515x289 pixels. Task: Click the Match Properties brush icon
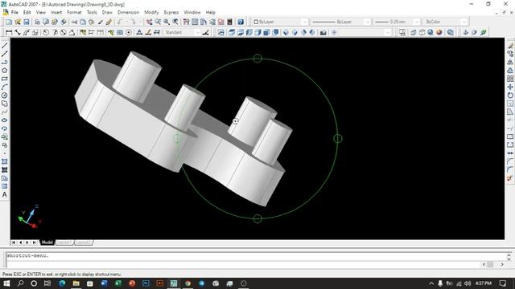coord(109,22)
